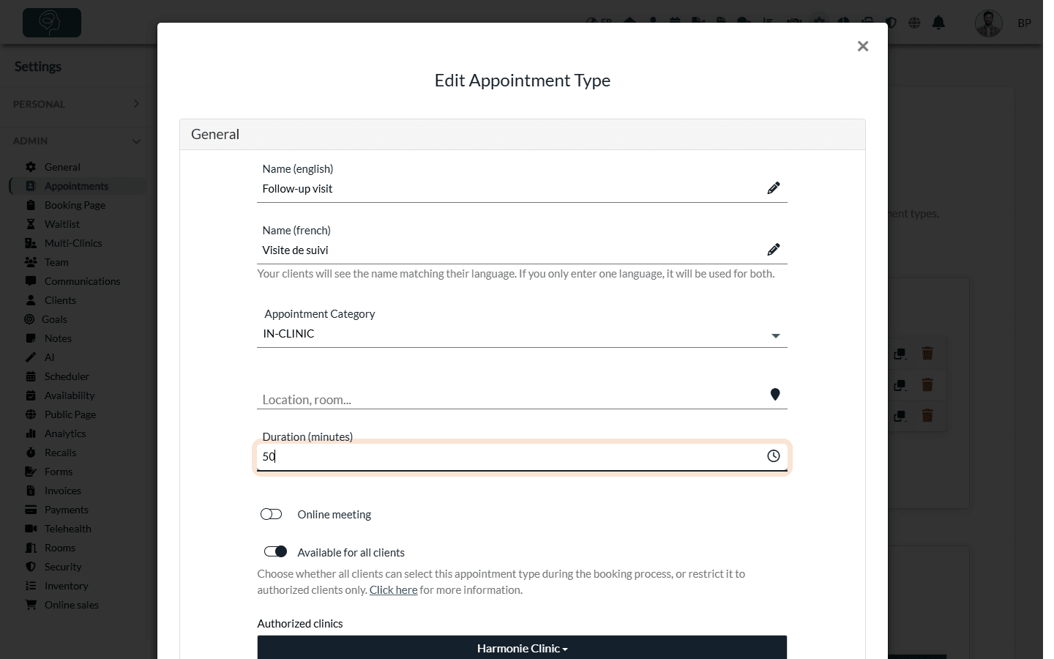Disable the Available for all clients switch
This screenshot has height=659, width=1054.
pos(275,551)
